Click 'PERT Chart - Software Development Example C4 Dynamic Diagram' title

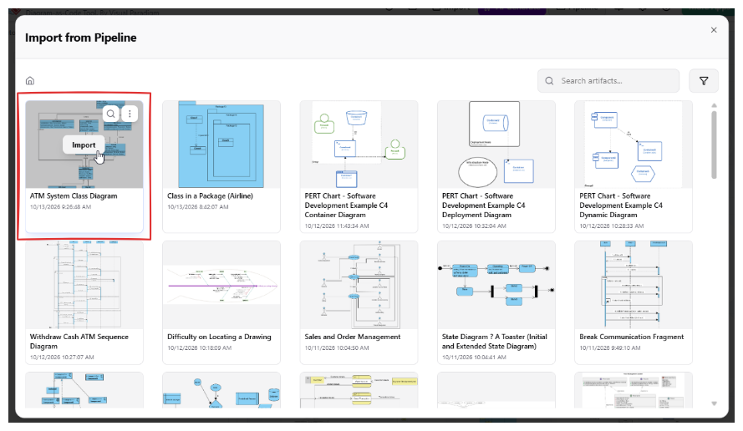click(x=621, y=205)
